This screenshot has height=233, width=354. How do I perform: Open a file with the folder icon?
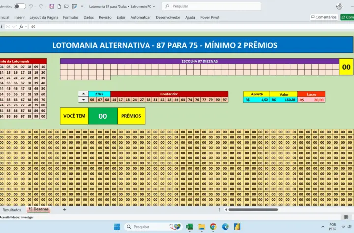(66, 6)
